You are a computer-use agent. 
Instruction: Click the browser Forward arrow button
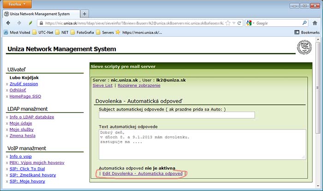(19, 23)
